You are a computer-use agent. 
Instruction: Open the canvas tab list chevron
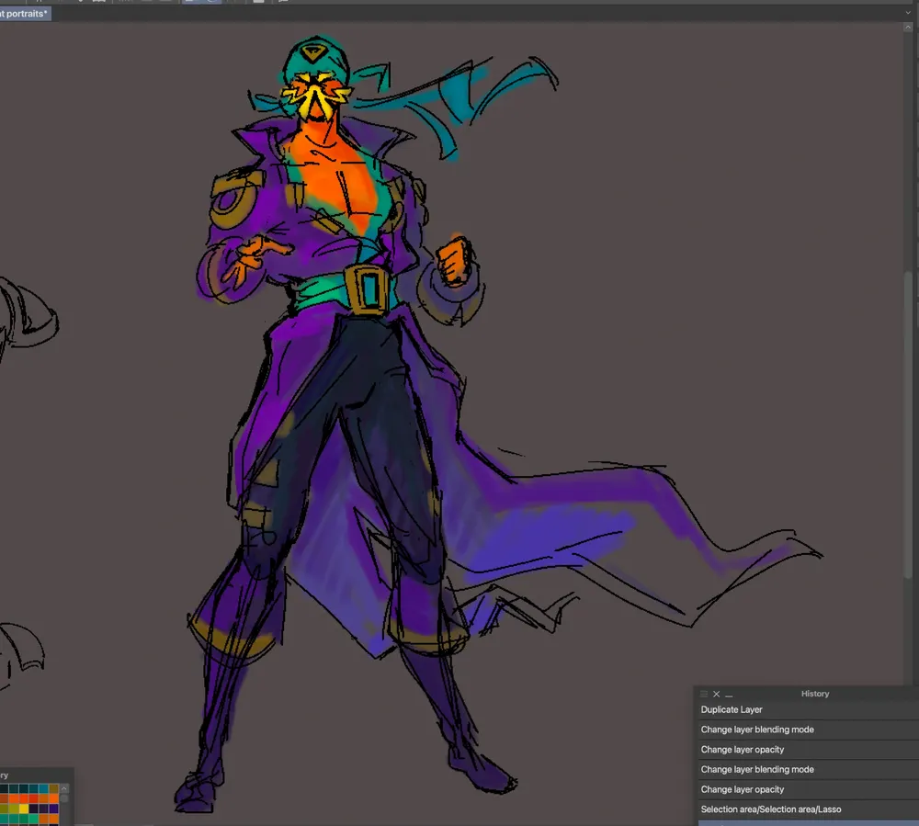click(x=908, y=14)
